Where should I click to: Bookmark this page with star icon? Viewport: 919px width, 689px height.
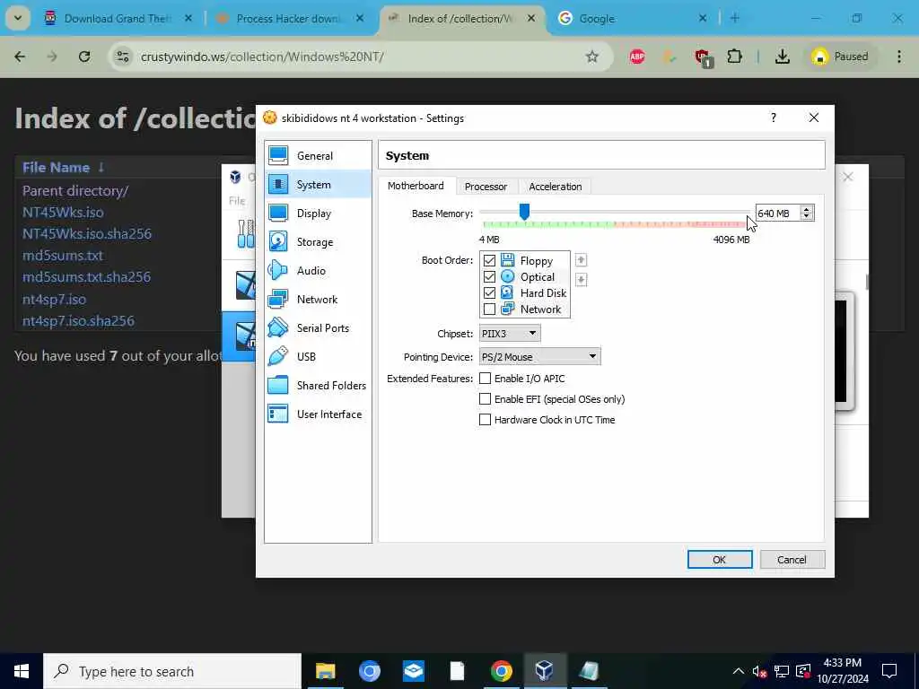coord(592,57)
